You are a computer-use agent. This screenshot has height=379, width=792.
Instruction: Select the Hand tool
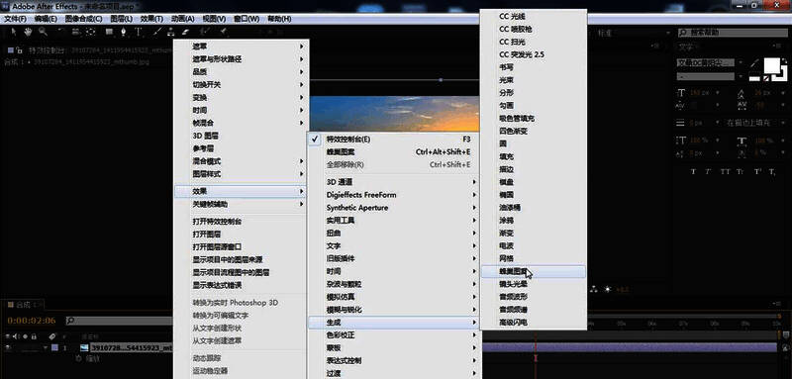[x=28, y=32]
